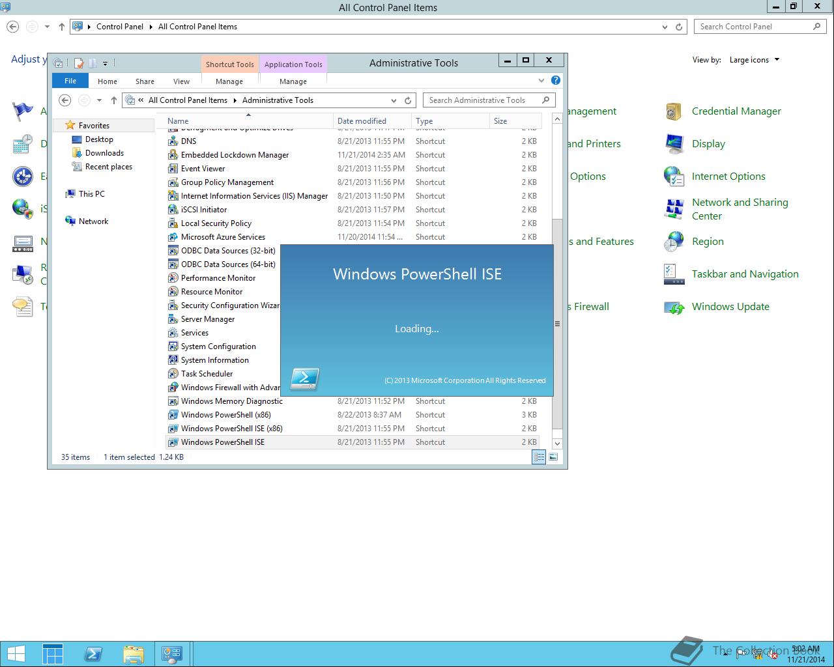Open Quick Access Toolbar customize dropdown

coord(105,63)
